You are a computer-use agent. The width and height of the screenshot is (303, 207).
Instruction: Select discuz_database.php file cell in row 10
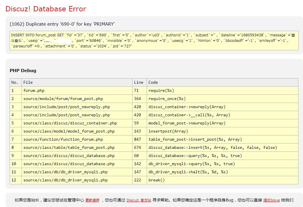(77, 164)
